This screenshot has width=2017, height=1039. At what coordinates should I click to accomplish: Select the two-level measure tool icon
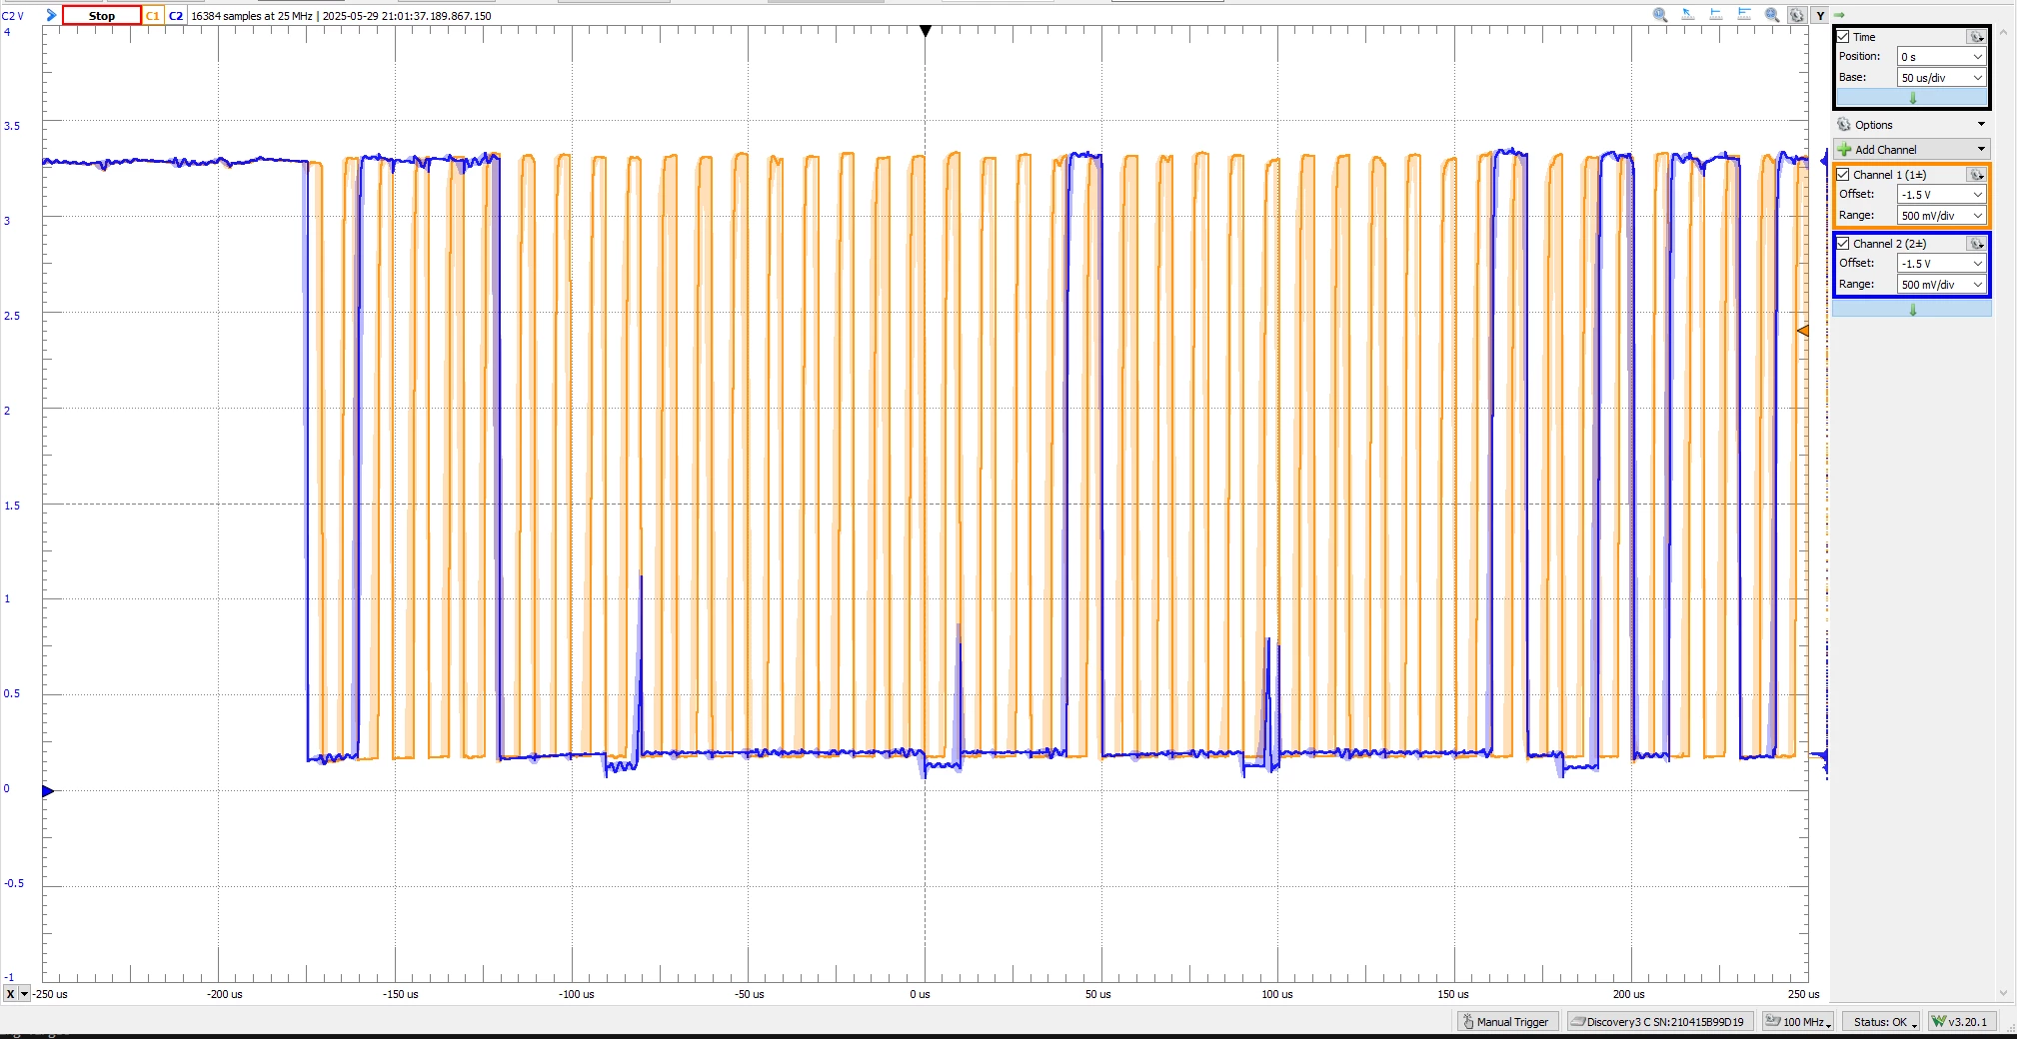[1744, 15]
